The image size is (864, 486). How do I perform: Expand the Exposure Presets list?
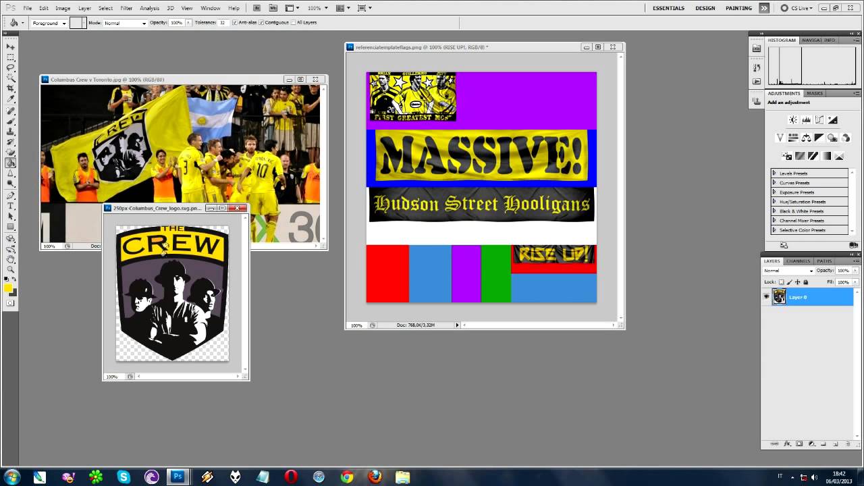tap(774, 192)
